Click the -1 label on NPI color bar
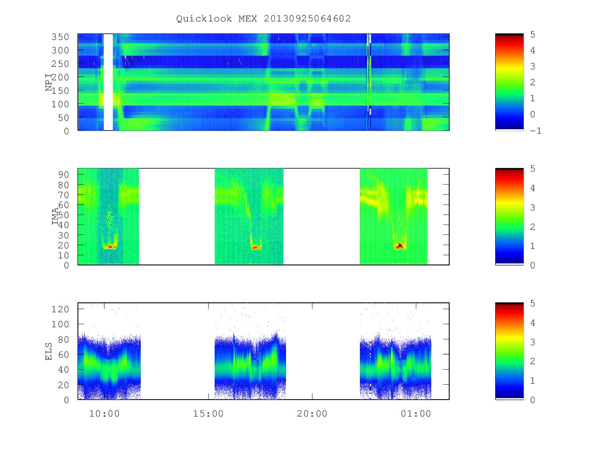The width and height of the screenshot is (599, 449). pos(535,131)
